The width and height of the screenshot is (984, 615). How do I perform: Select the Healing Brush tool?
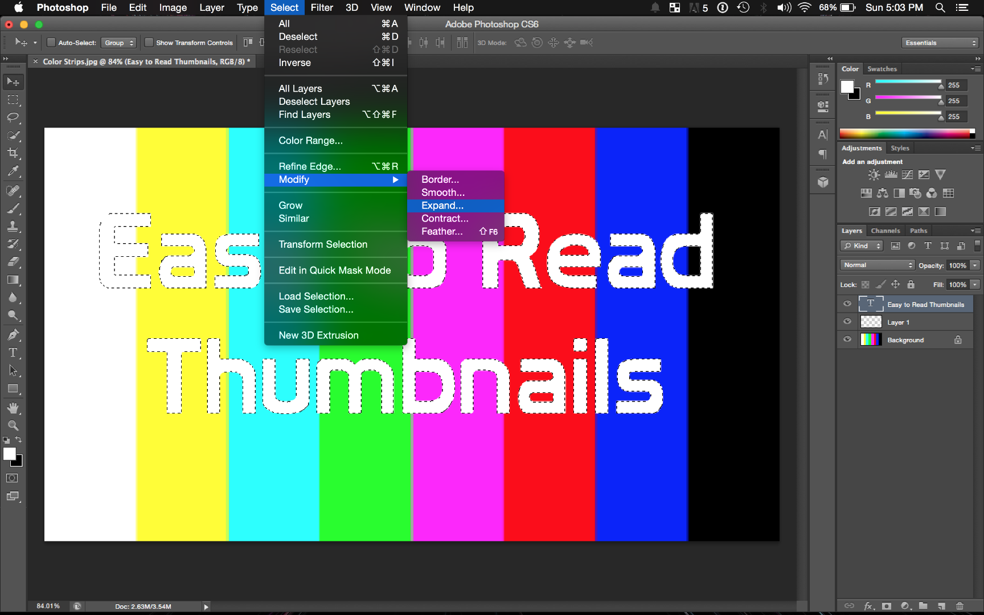click(13, 190)
